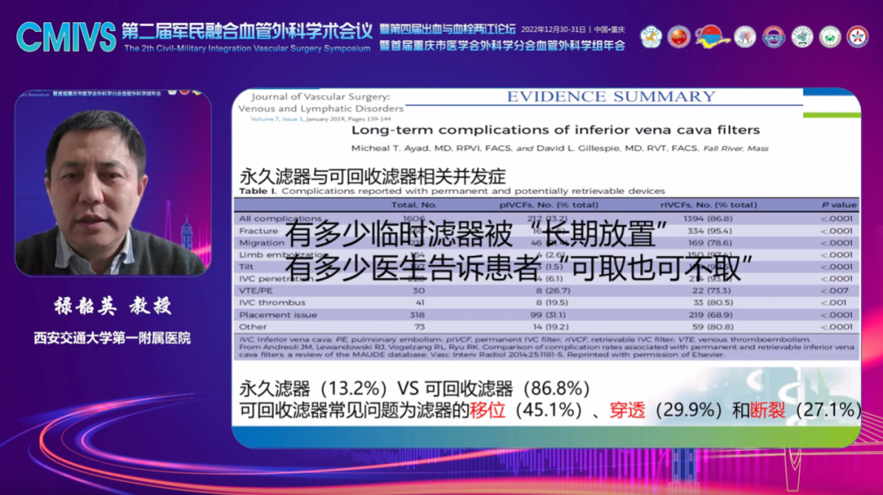Click the cell 1394 (86.8)
Viewport: 883px width, 495px height.
(x=708, y=218)
